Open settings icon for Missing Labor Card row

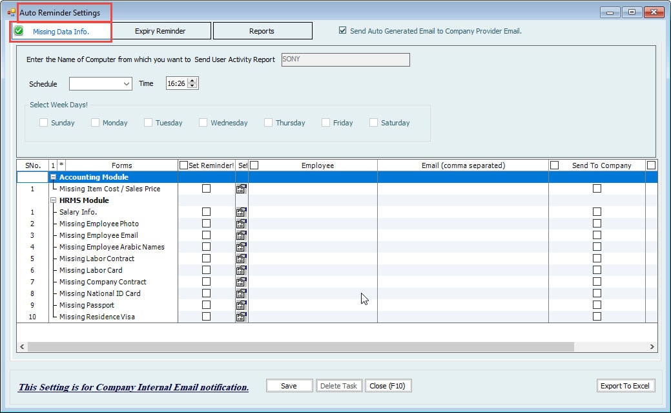(242, 270)
